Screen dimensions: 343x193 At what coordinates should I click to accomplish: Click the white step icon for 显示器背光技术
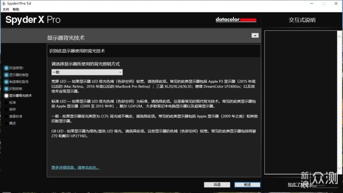[x=6, y=96]
